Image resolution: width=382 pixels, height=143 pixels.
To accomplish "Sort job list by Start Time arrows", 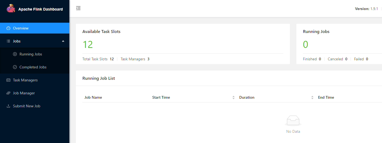I will [x=234, y=97].
